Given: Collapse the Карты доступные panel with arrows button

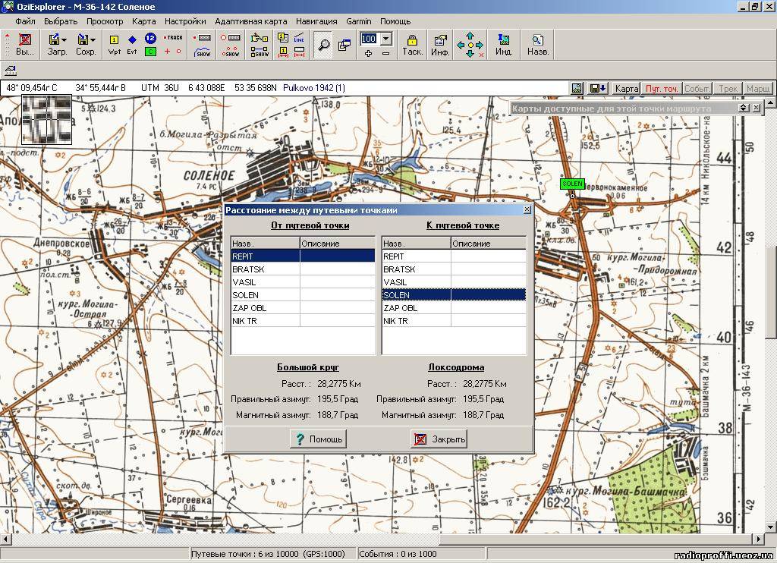Looking at the screenshot, I should 744,108.
